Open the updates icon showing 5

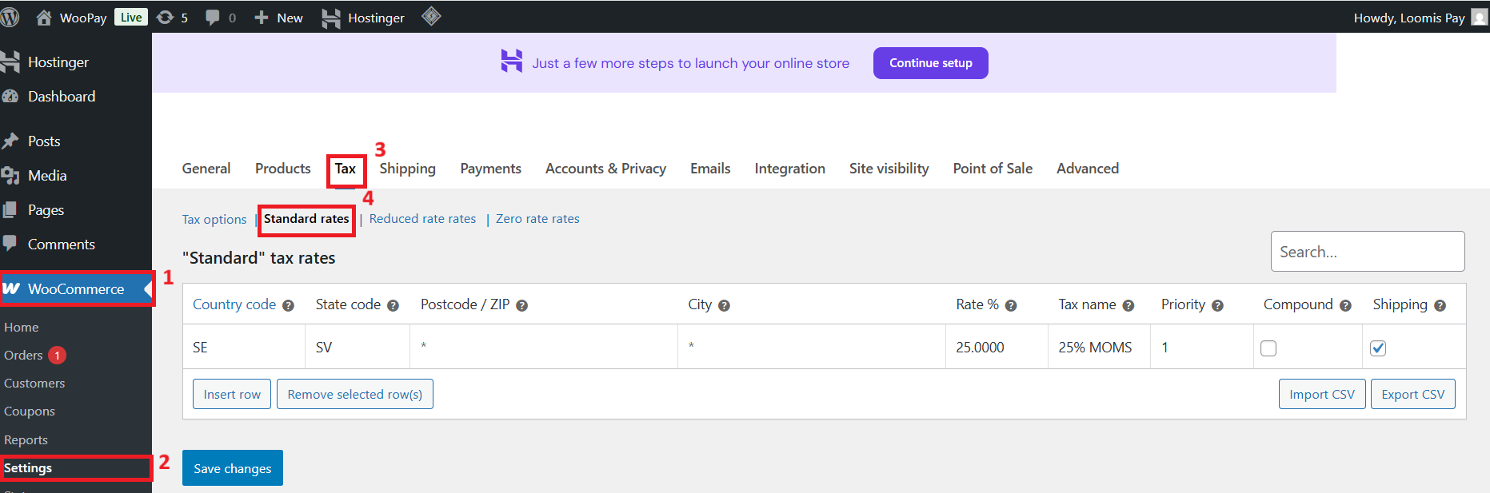coord(166,18)
